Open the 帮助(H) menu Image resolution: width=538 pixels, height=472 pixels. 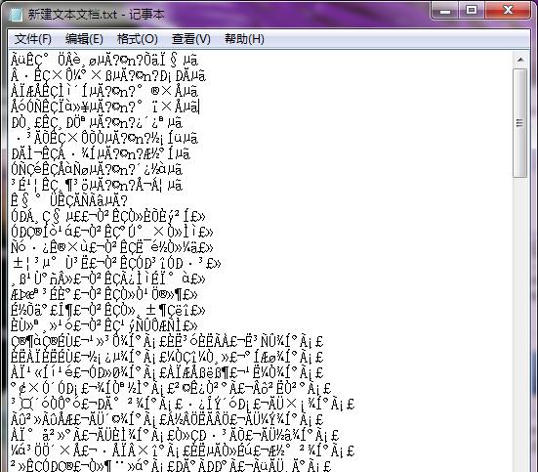tap(244, 39)
